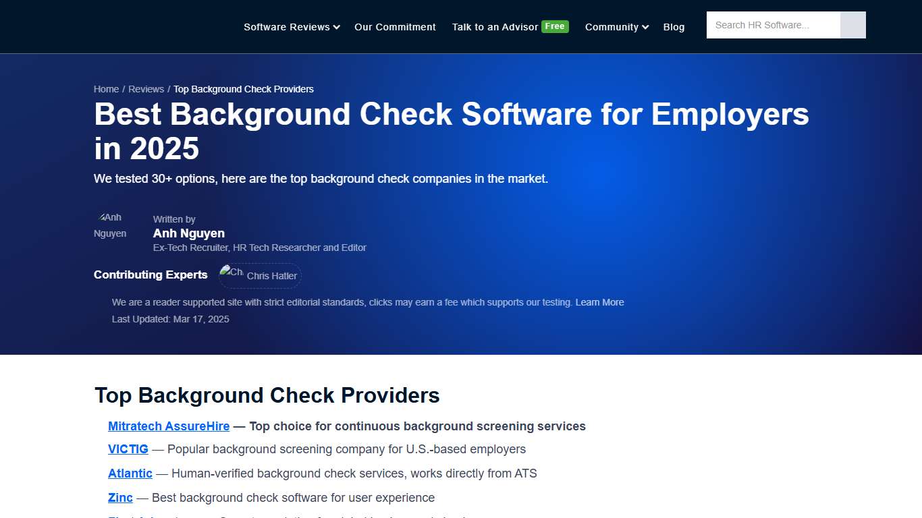Image resolution: width=922 pixels, height=518 pixels.
Task: Click the search magnifier button in header
Action: (x=852, y=25)
